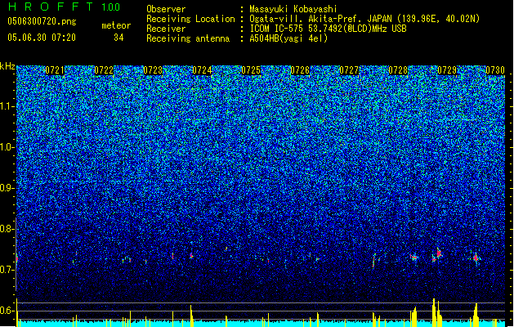Click the 0728 time marker
514x327 pixels.
(398, 70)
